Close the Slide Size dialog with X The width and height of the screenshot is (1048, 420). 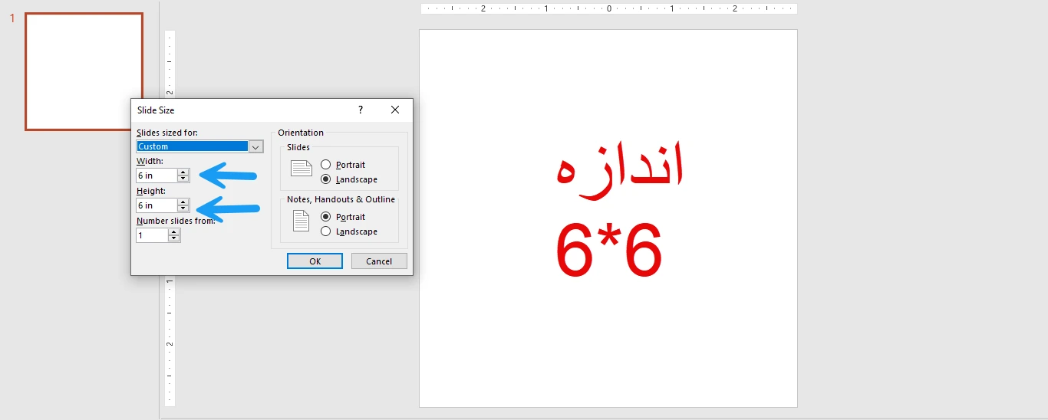coord(395,110)
